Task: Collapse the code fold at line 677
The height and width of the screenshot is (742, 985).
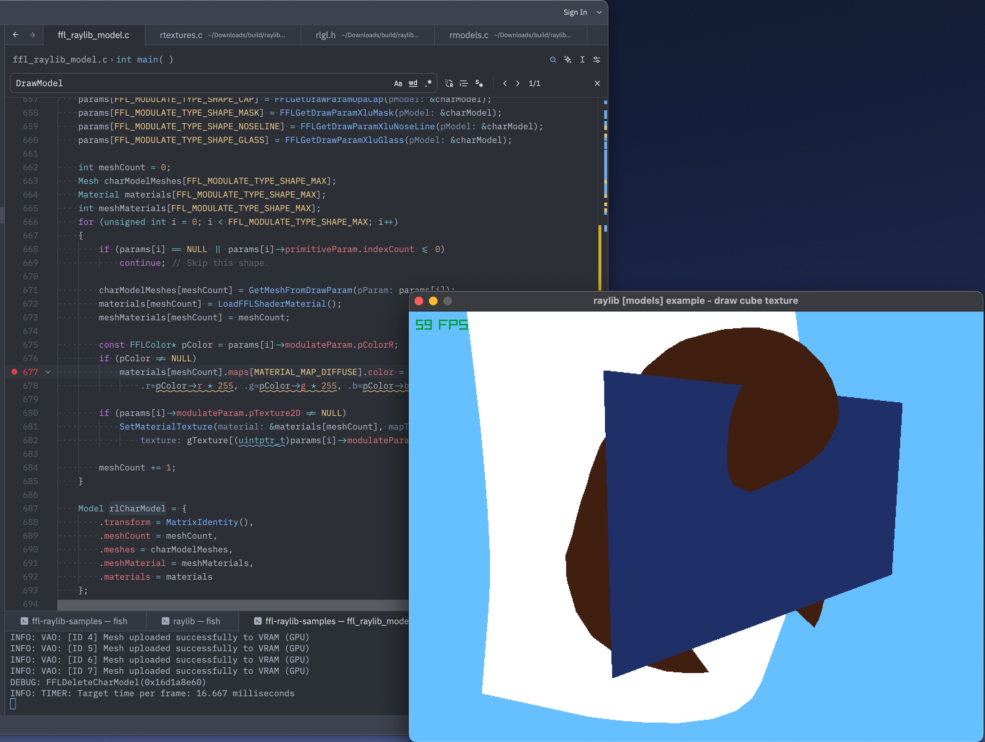Action: pyautogui.click(x=48, y=372)
